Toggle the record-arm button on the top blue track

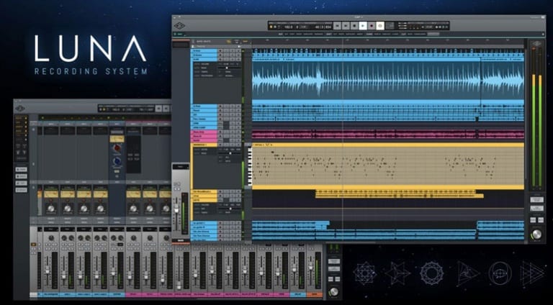click(220, 51)
